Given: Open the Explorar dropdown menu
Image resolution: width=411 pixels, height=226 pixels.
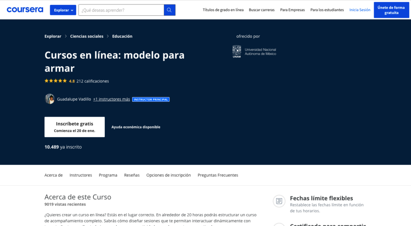Looking at the screenshot, I should point(63,10).
